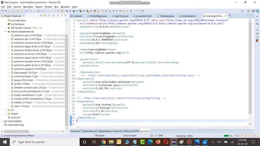Image resolution: width=260 pixels, height=146 pixels.
Task: Expand the mavenlearning project
Action: [x=2, y=125]
